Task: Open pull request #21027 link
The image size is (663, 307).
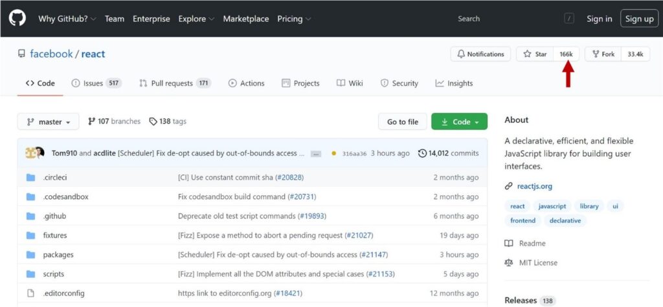Action: (359, 235)
